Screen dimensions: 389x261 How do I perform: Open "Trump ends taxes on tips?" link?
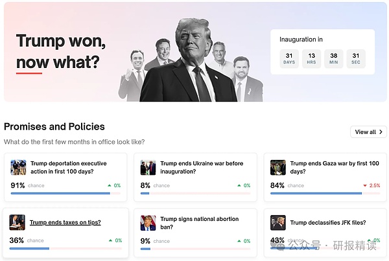click(x=65, y=223)
